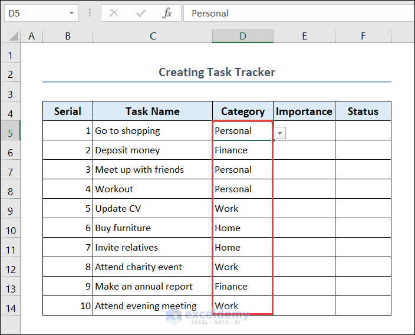Screen dimensions: 415x335
Task: Click the Serial header cell
Action: [x=68, y=111]
